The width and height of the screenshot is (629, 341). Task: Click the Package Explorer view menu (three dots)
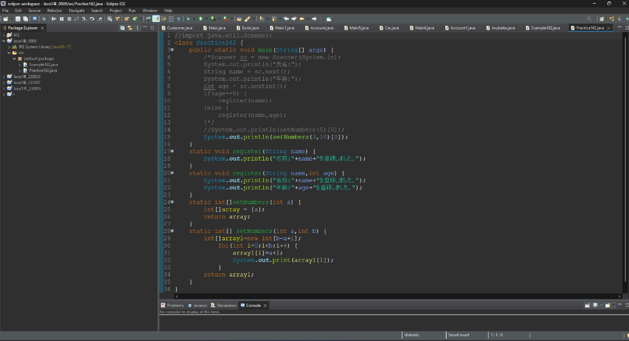coord(137,28)
